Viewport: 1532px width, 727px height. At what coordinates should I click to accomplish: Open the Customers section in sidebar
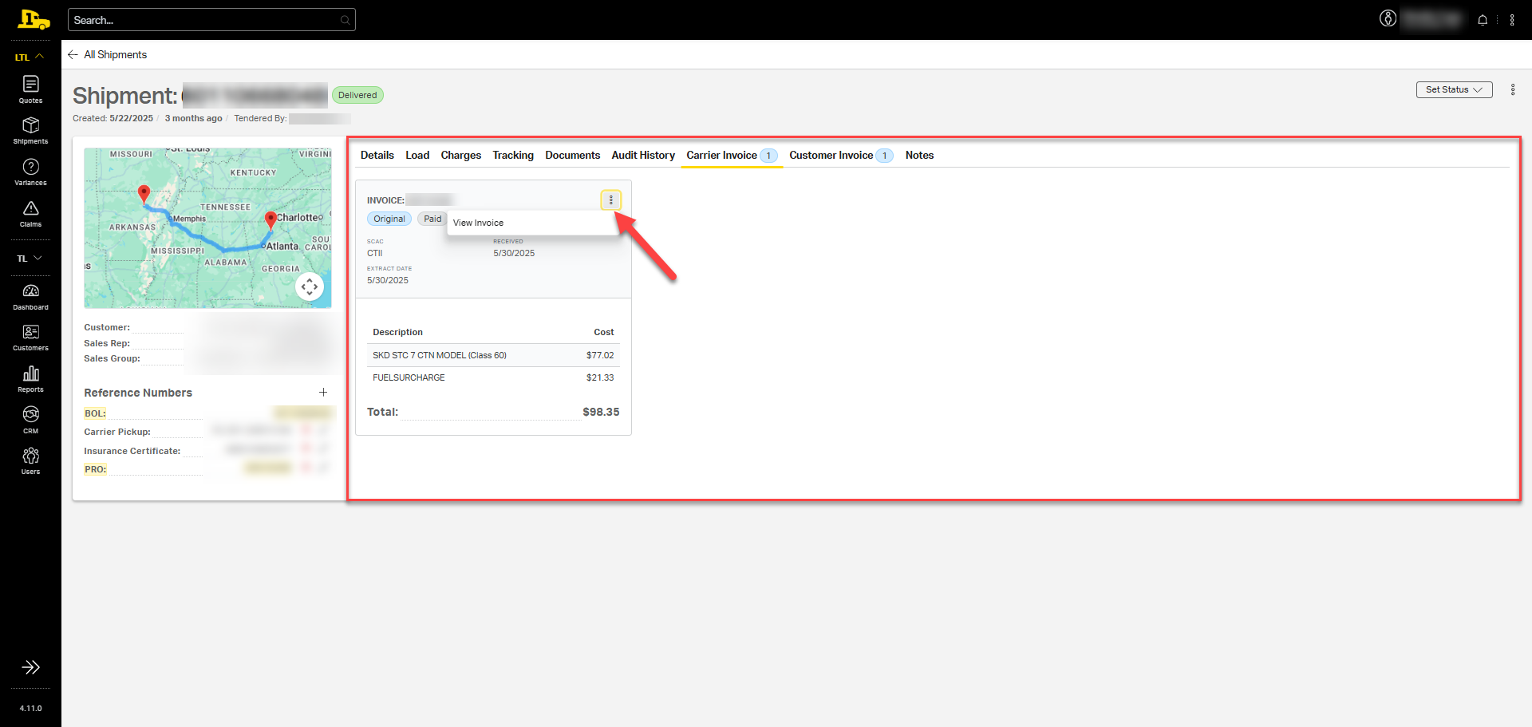pyautogui.click(x=30, y=338)
